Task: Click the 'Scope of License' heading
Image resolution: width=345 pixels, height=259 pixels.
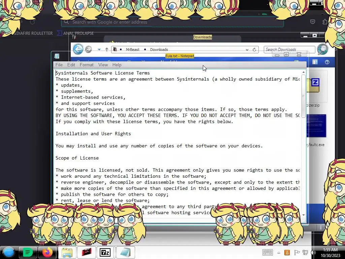Action: 77,158
